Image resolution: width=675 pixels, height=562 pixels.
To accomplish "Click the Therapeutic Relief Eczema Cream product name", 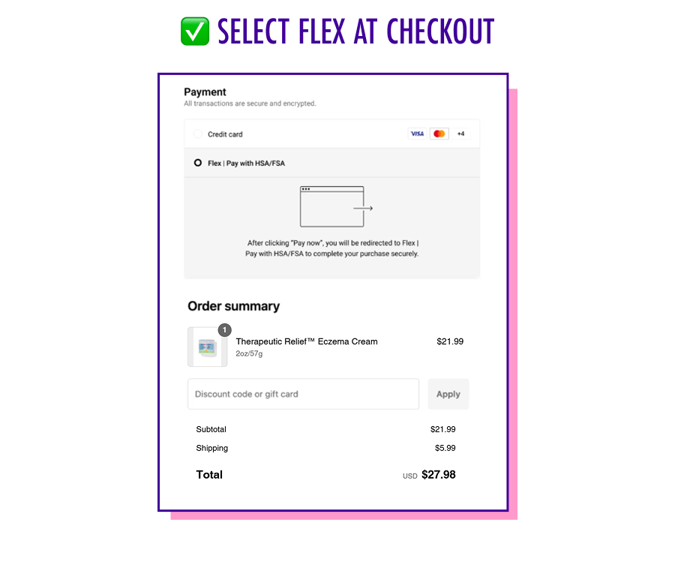I will point(306,341).
